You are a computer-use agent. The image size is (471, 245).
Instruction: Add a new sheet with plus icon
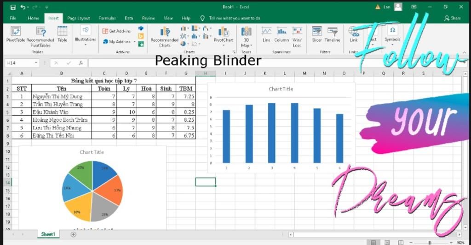pyautogui.click(x=73, y=234)
